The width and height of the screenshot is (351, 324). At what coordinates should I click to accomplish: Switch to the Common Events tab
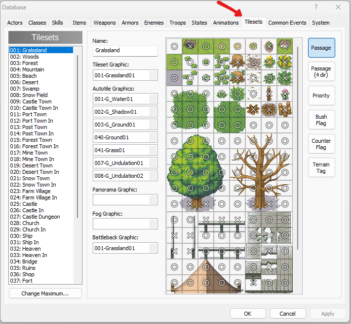[287, 23]
